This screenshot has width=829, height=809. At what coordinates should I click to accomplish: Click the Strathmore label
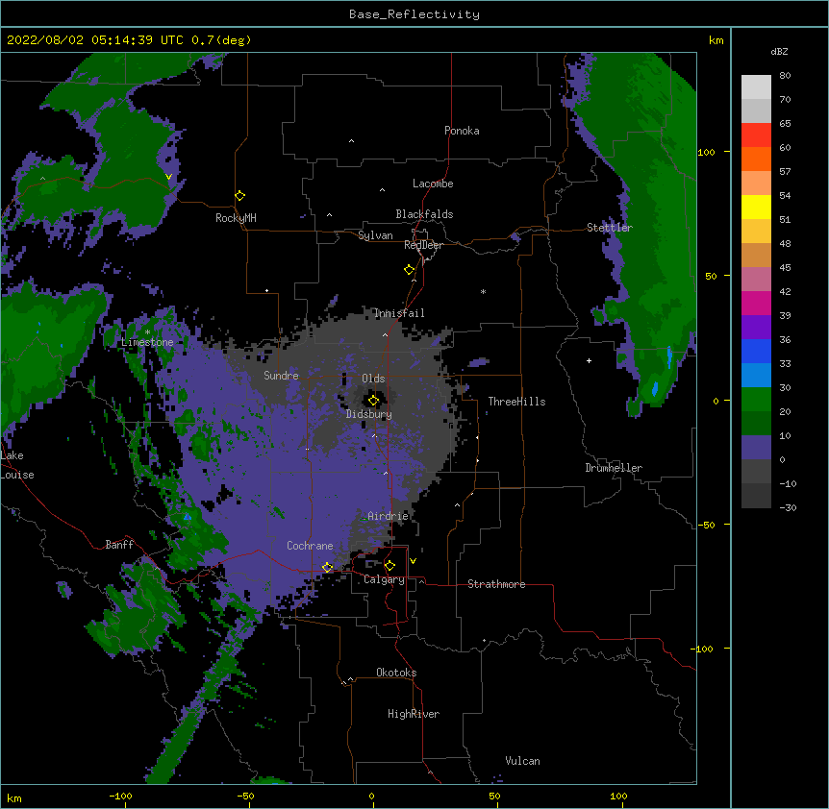point(496,584)
